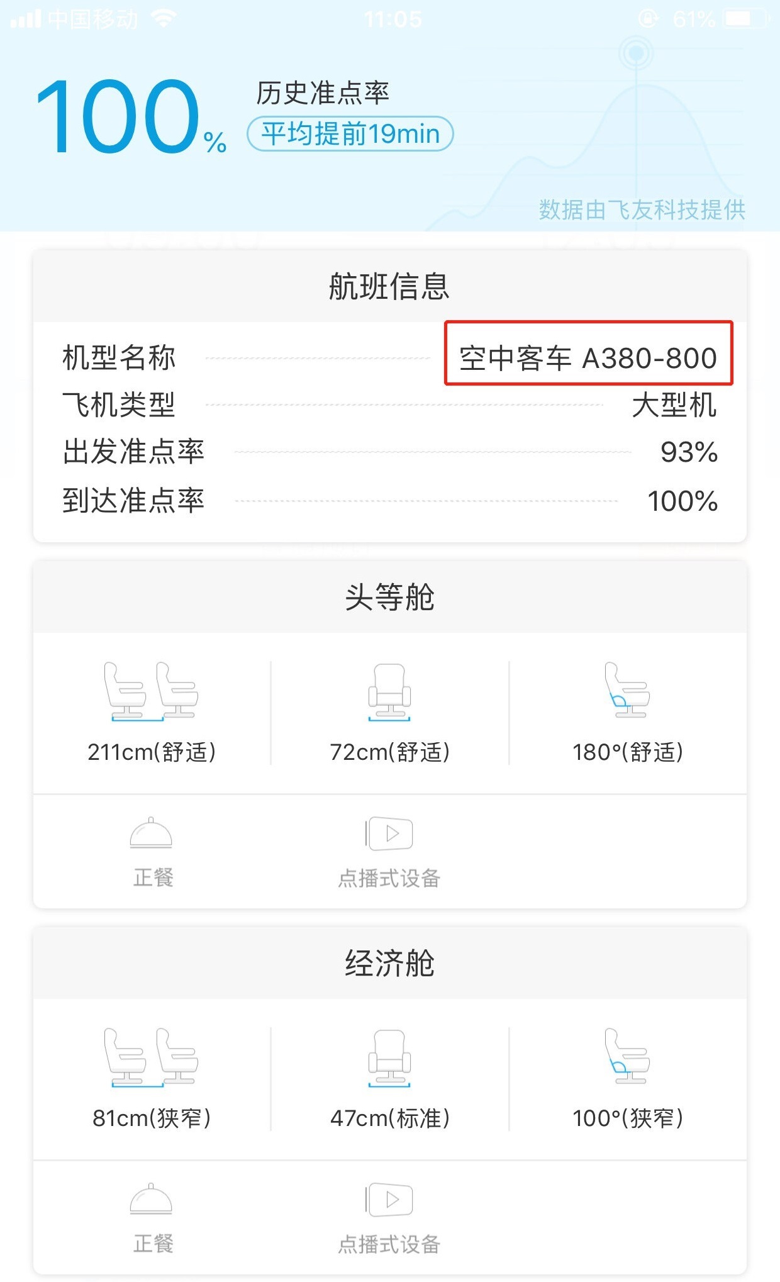Tap the first class seat width icon
The image size is (780, 1282).
click(x=389, y=692)
